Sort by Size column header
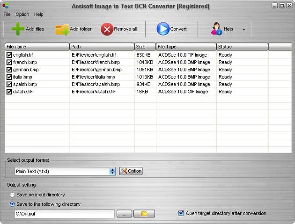 click(x=145, y=47)
